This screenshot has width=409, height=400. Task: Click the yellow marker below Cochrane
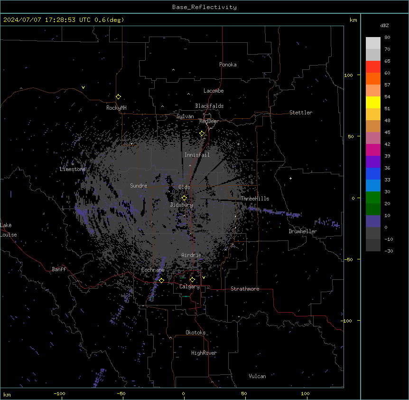pos(161,280)
